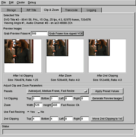Open the Presets dropdown menu
The image size is (136, 137).
click(58, 91)
